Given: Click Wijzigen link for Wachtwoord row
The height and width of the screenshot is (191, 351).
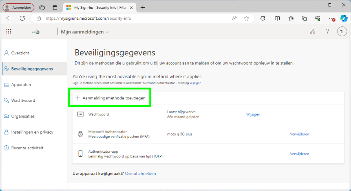Looking at the screenshot, I should (x=253, y=114).
